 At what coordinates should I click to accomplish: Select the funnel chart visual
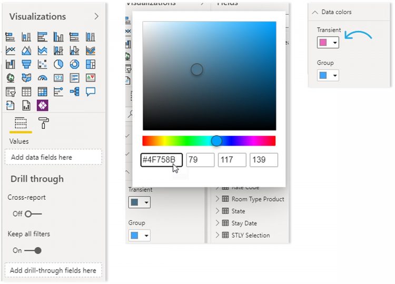pyautogui.click(x=26, y=64)
